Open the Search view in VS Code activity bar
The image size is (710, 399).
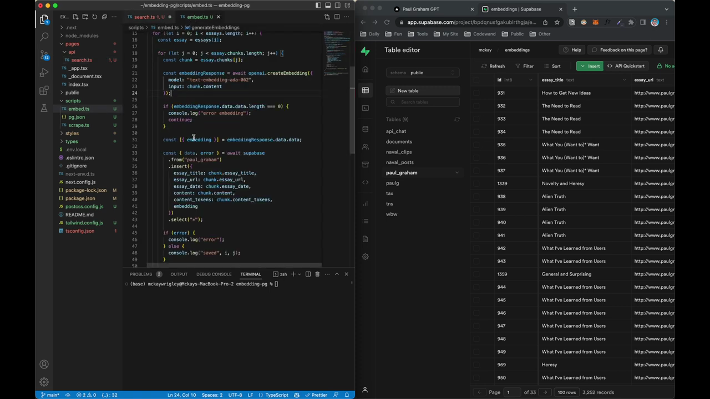(44, 37)
